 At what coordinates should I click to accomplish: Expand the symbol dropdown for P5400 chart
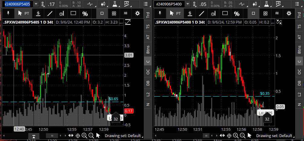[187, 4]
